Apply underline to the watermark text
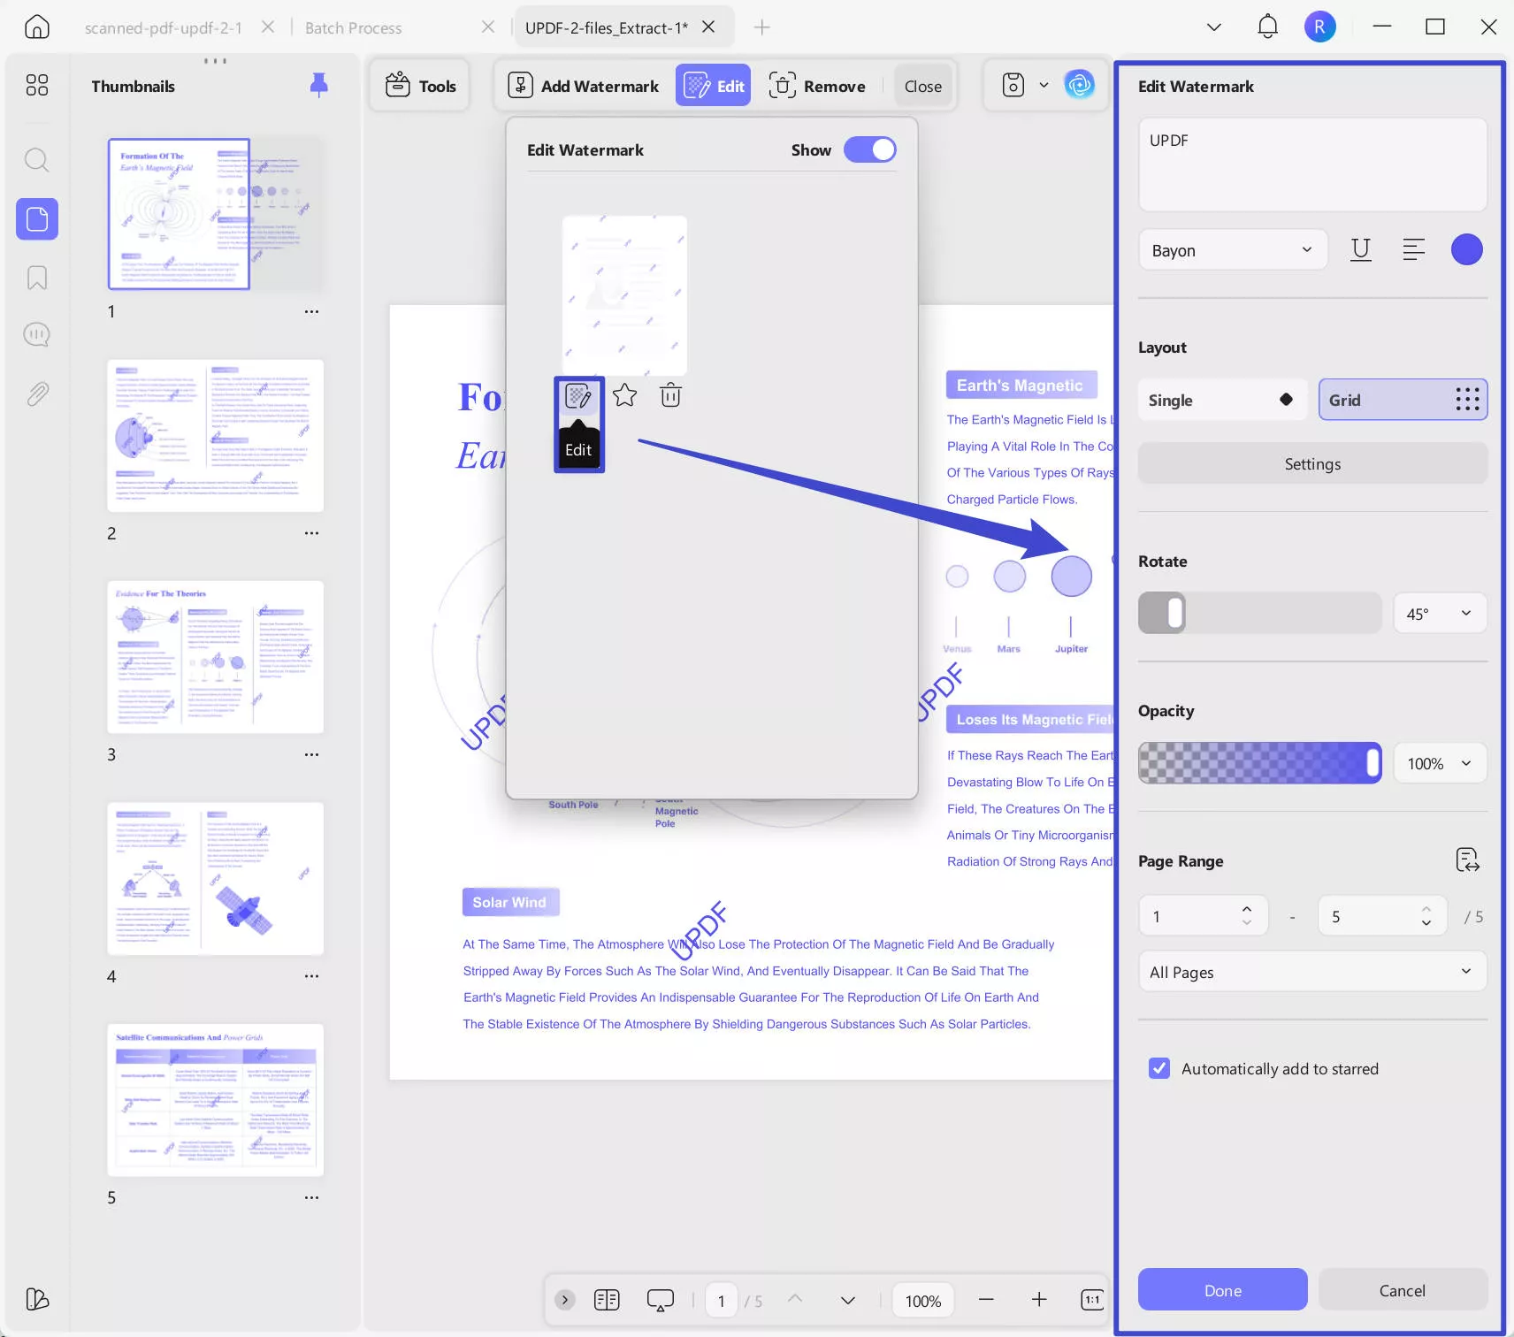 coord(1360,249)
